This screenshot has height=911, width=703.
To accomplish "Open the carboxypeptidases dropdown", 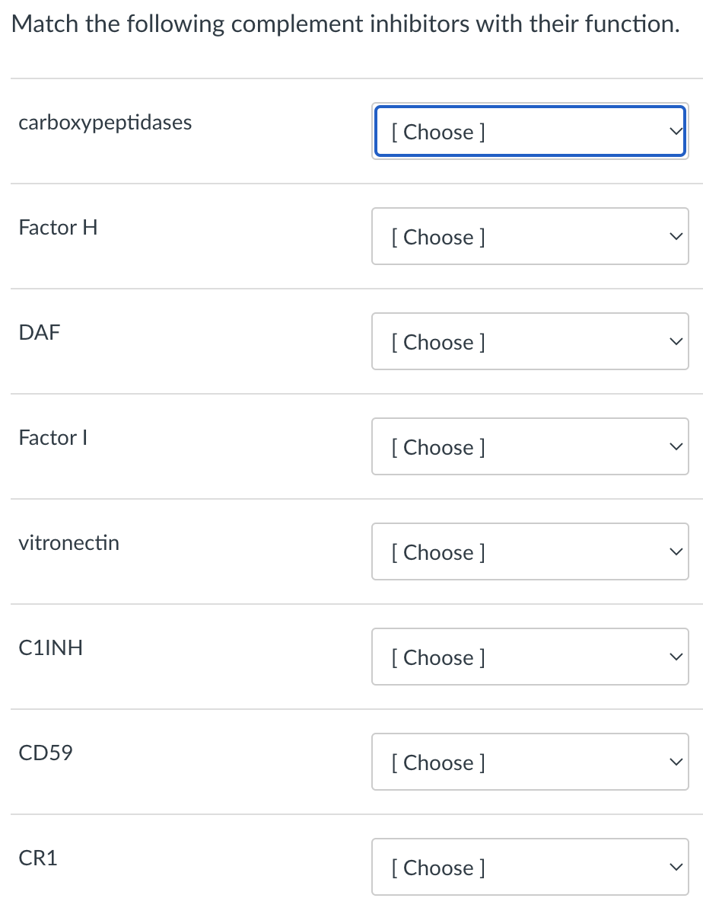I will point(530,131).
